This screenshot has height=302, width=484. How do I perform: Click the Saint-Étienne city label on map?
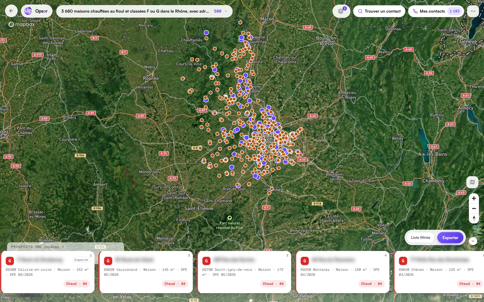199,208
